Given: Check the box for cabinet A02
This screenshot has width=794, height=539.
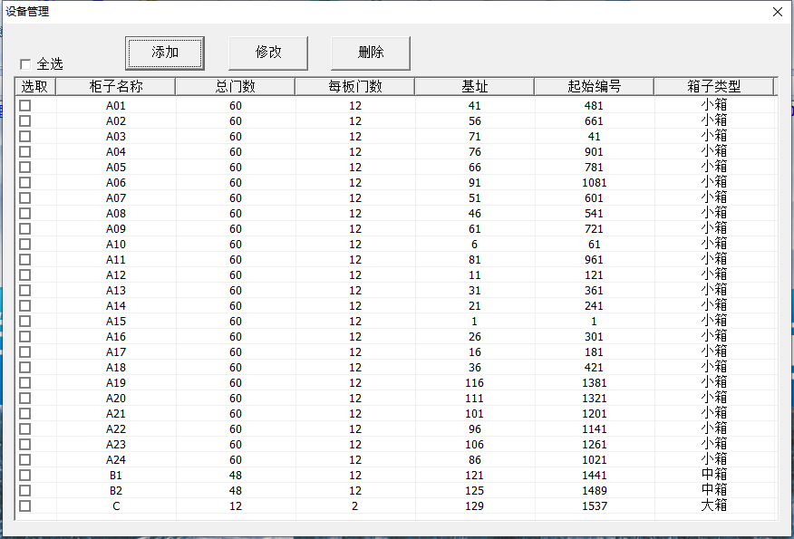Looking at the screenshot, I should coord(24,121).
